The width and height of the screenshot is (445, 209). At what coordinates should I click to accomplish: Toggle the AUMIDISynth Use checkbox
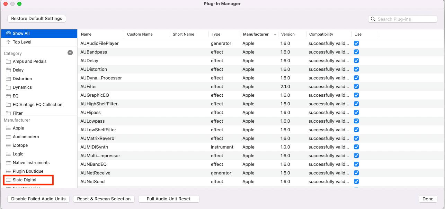pyautogui.click(x=356, y=147)
